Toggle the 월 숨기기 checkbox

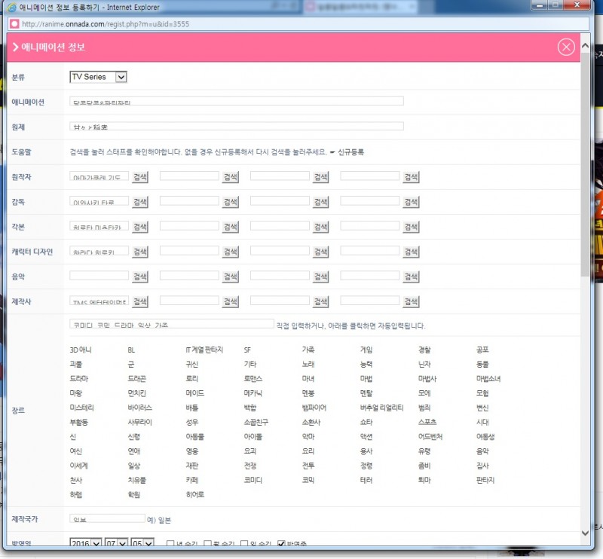208,544
